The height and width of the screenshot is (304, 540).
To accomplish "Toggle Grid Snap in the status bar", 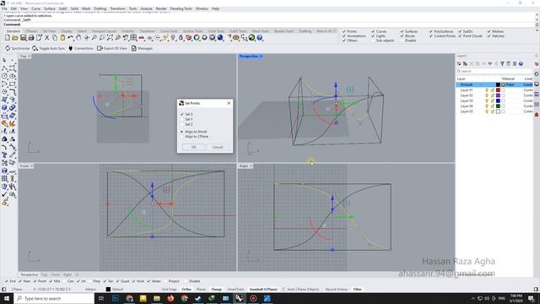I will pyautogui.click(x=169, y=290).
